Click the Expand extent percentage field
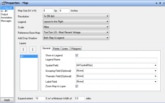Viewport: 165px width, 103px height. (x=40, y=98)
